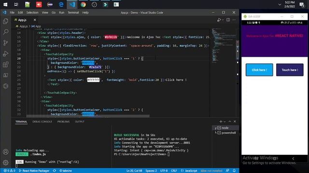Open the Search view in activity bar
This screenshot has height=173, width=309.
tap(5, 32)
